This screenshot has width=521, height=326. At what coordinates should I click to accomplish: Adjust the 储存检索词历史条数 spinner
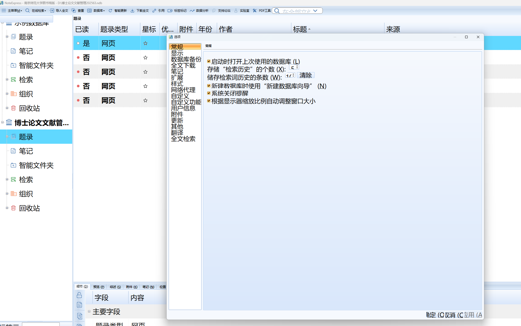(294, 75)
